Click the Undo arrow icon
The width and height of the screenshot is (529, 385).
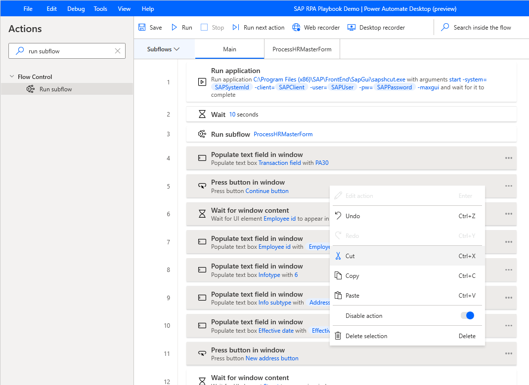(338, 216)
